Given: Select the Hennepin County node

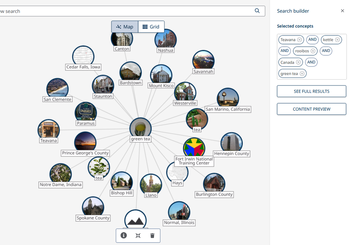Looking at the screenshot, I should click(232, 143).
